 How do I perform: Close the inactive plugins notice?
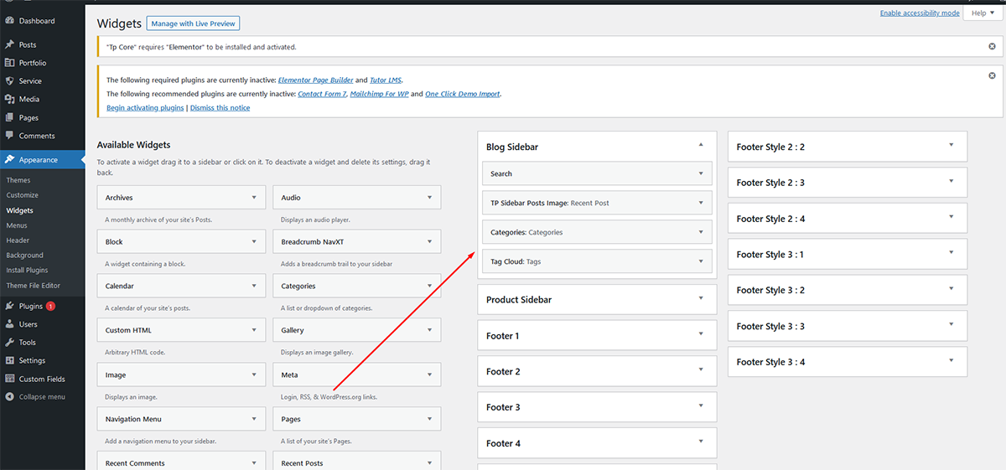tap(992, 75)
